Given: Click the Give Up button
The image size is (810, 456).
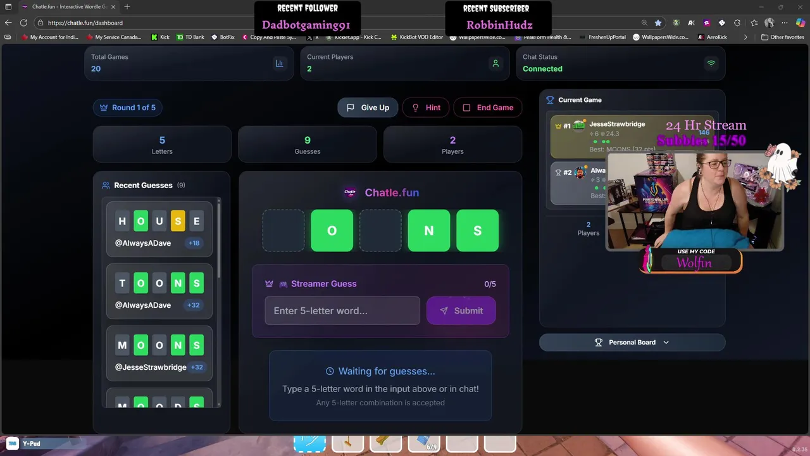Looking at the screenshot, I should (368, 108).
